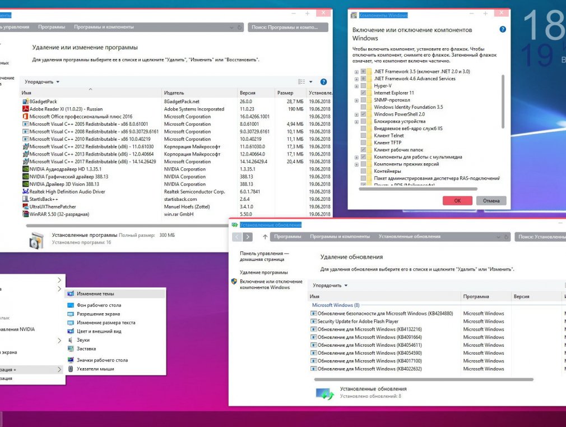
Task: Click the Заставка icon
Action: click(71, 348)
